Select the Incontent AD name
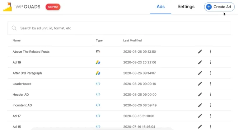Viewport: 238px width, 130px height. (22, 105)
